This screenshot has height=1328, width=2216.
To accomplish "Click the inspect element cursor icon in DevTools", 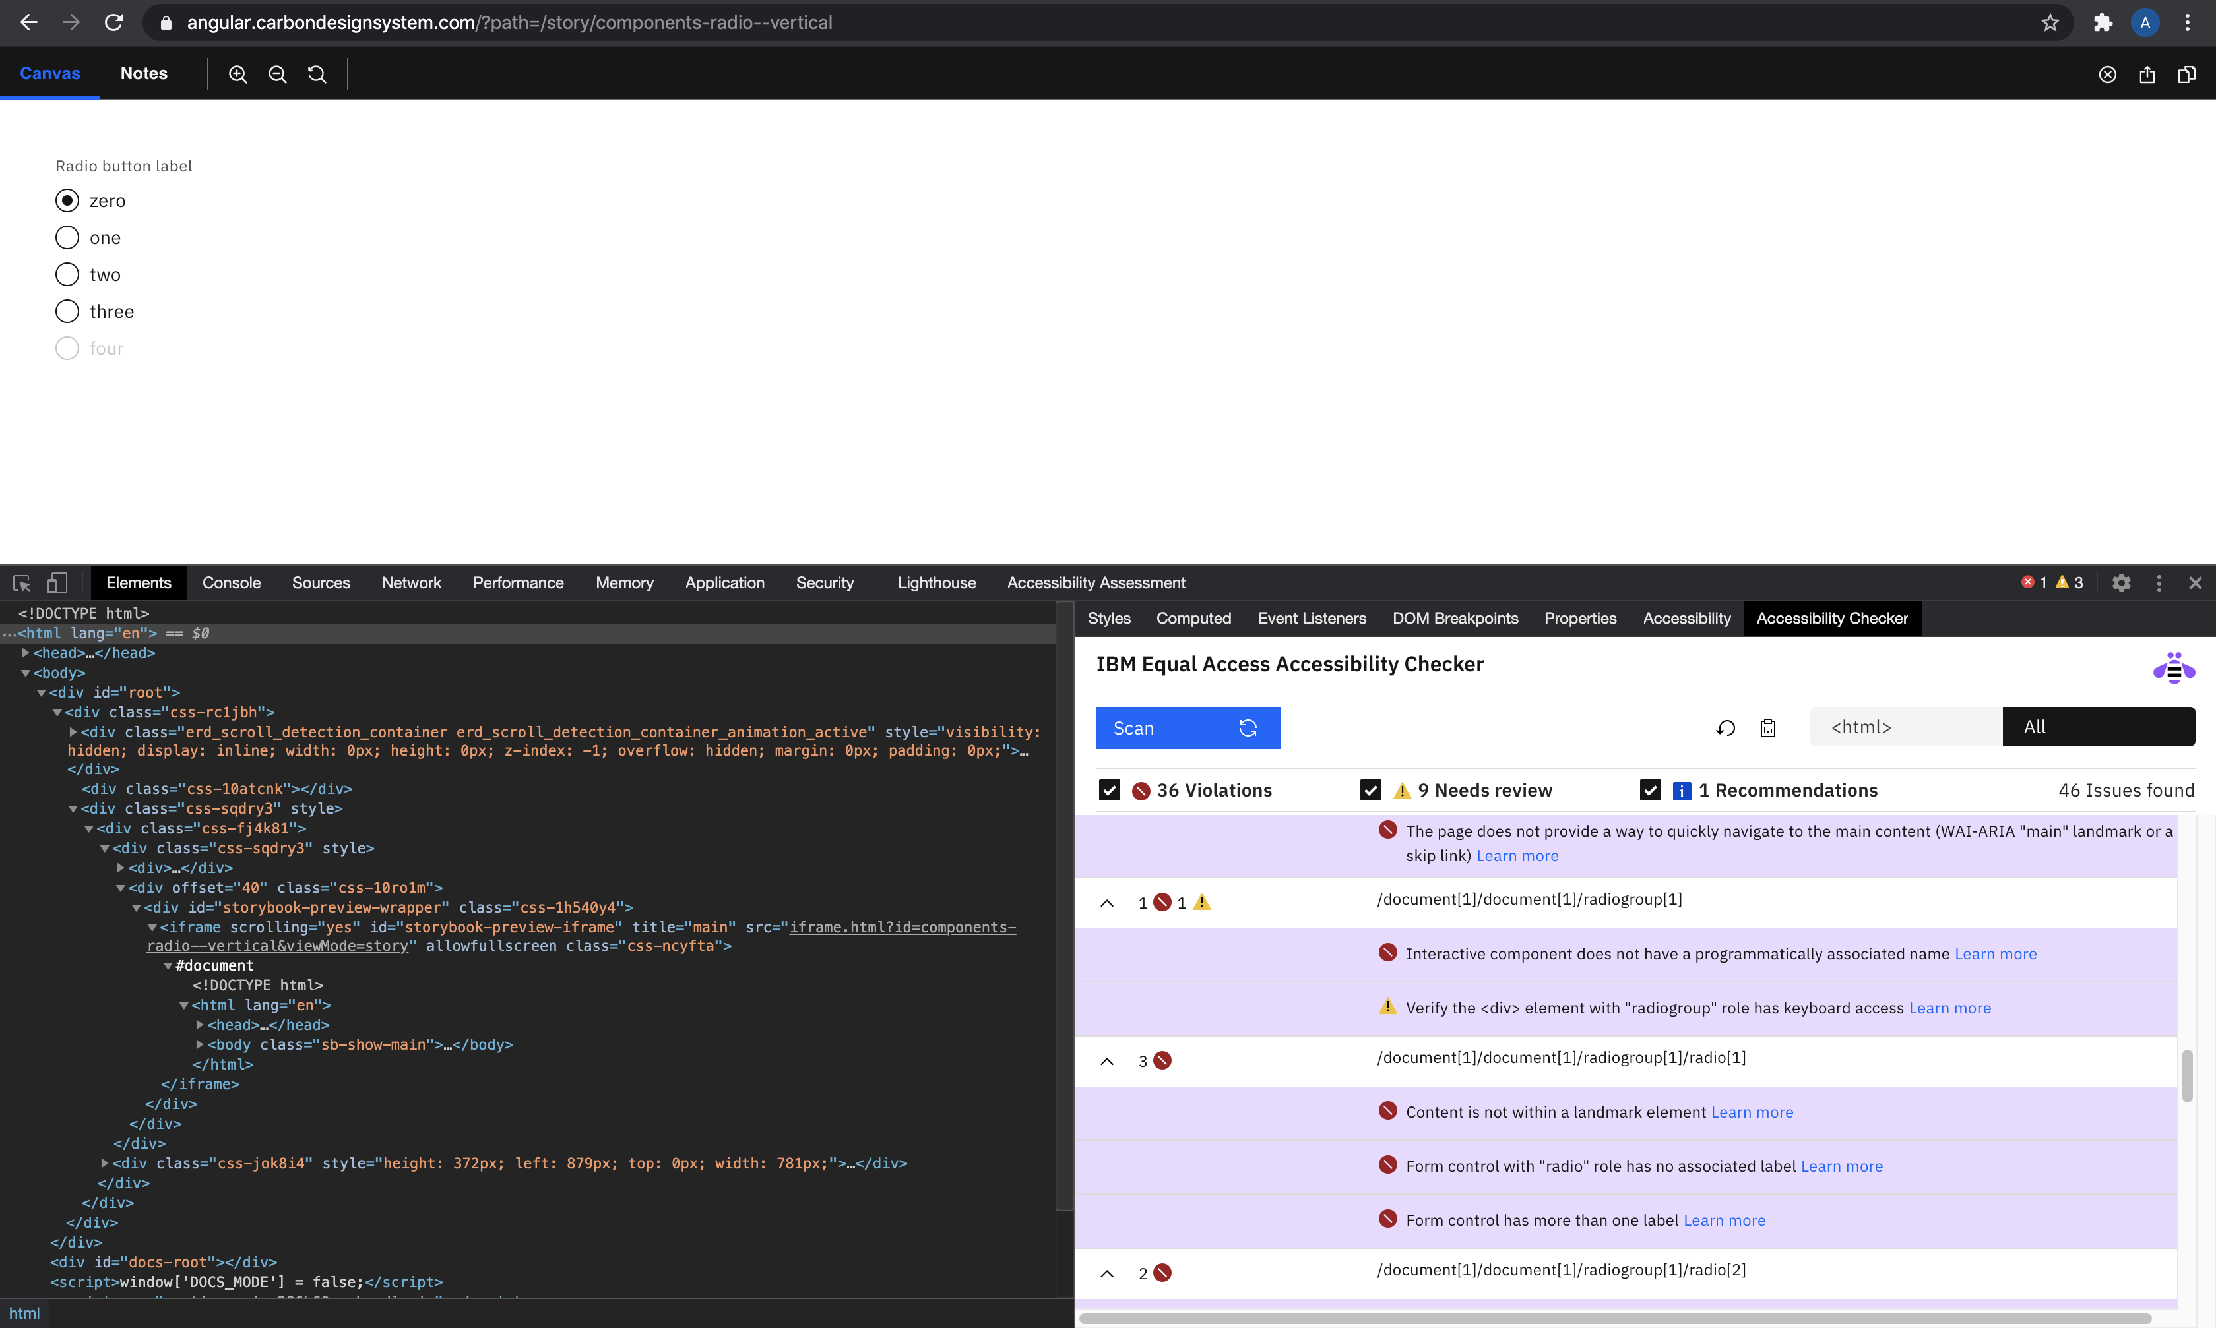I will [x=22, y=583].
